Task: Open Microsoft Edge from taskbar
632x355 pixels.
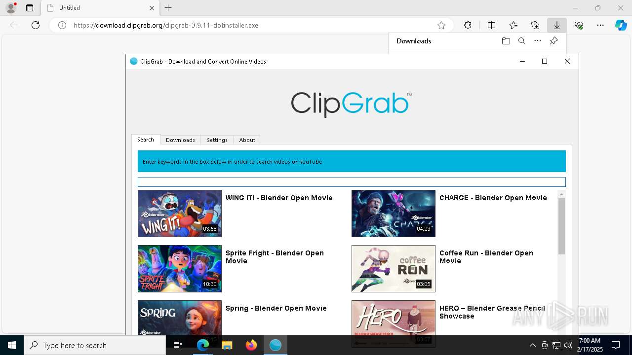Action: click(x=203, y=345)
